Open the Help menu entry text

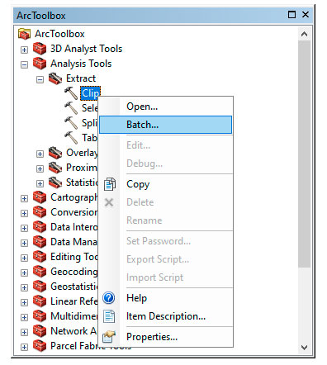tap(136, 298)
